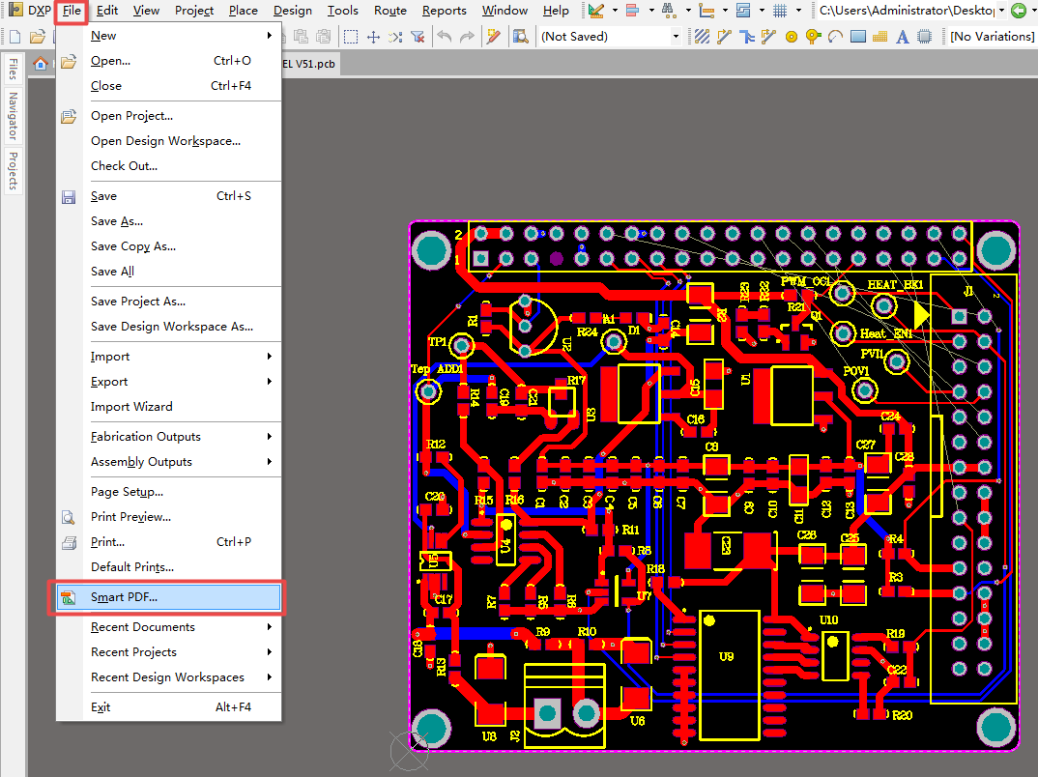
Task: Click the Undo arrow icon
Action: 444,36
